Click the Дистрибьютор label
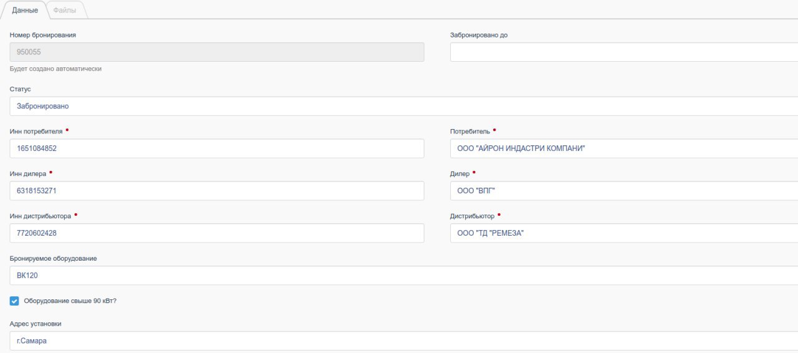 [473, 216]
